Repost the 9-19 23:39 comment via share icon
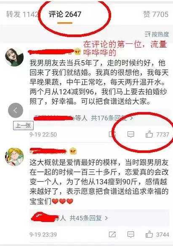Screen dimensions: 173x246 (112, 234)
